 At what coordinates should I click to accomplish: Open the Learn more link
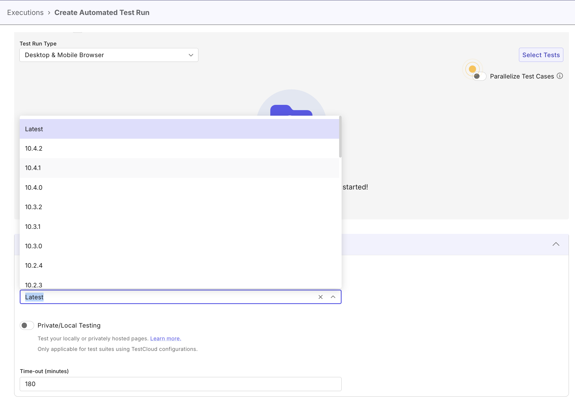click(165, 338)
